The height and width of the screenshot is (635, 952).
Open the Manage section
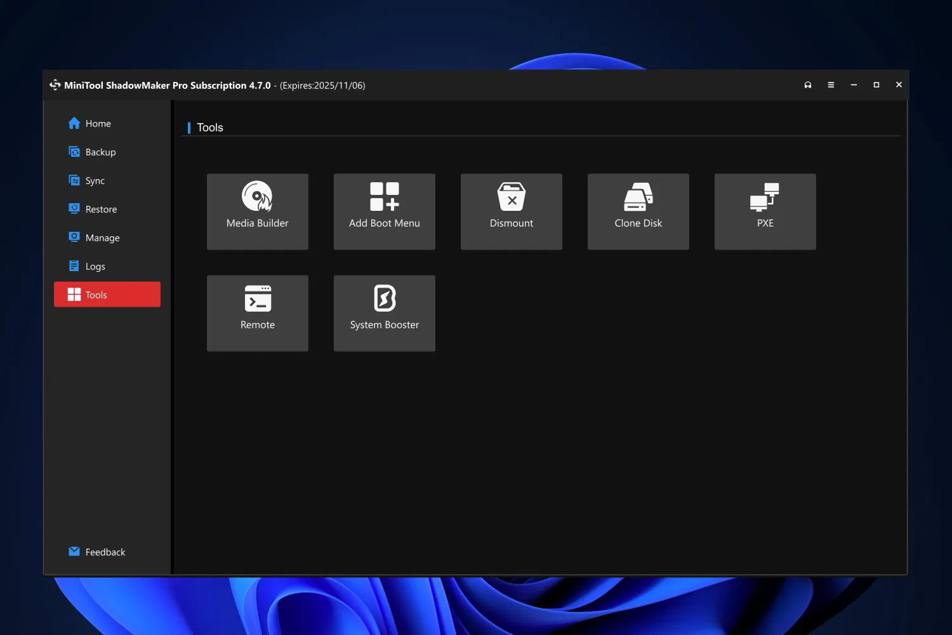[x=102, y=237]
